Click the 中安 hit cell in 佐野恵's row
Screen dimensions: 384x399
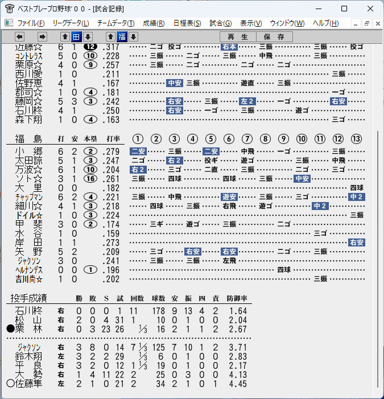coord(175,83)
